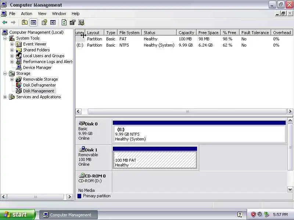This screenshot has width=294, height=220.
Task: Select the FAT 100 MB volume row
Action: pyautogui.click(x=184, y=39)
